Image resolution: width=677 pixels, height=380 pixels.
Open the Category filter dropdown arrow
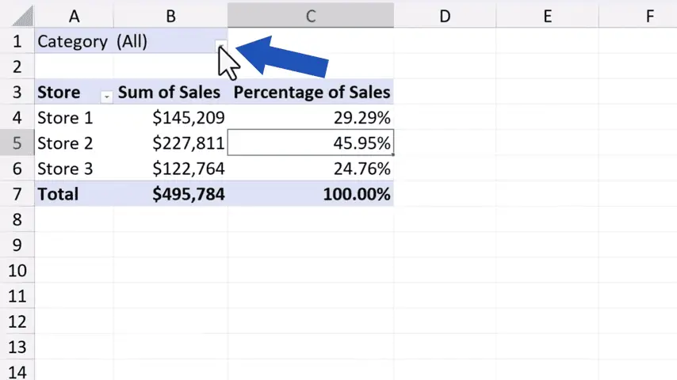(x=221, y=46)
